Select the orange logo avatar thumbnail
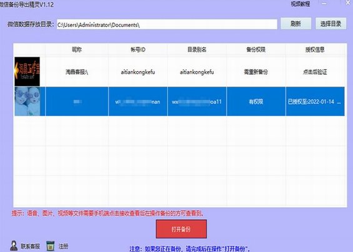This screenshot has height=252, width=353. pos(27,72)
